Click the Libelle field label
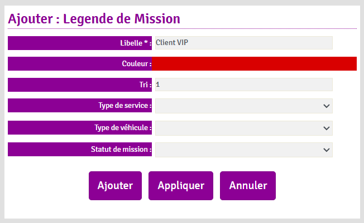 [x=131, y=43]
